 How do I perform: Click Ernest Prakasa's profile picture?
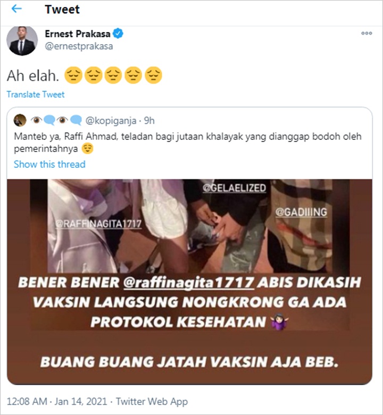22,40
